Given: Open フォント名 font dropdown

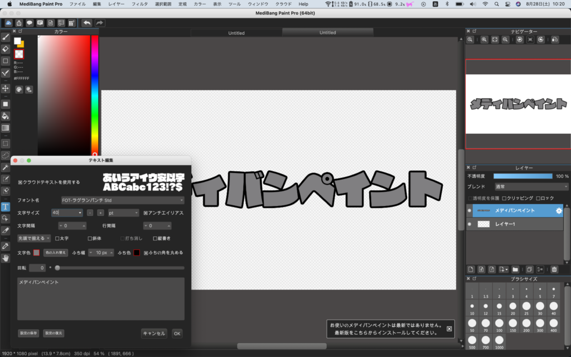Looking at the screenshot, I should (123, 200).
